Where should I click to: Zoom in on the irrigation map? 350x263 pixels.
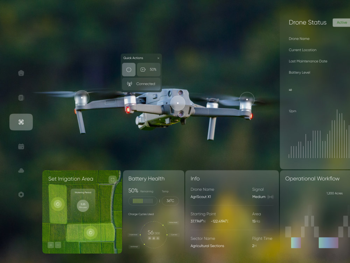51,245
